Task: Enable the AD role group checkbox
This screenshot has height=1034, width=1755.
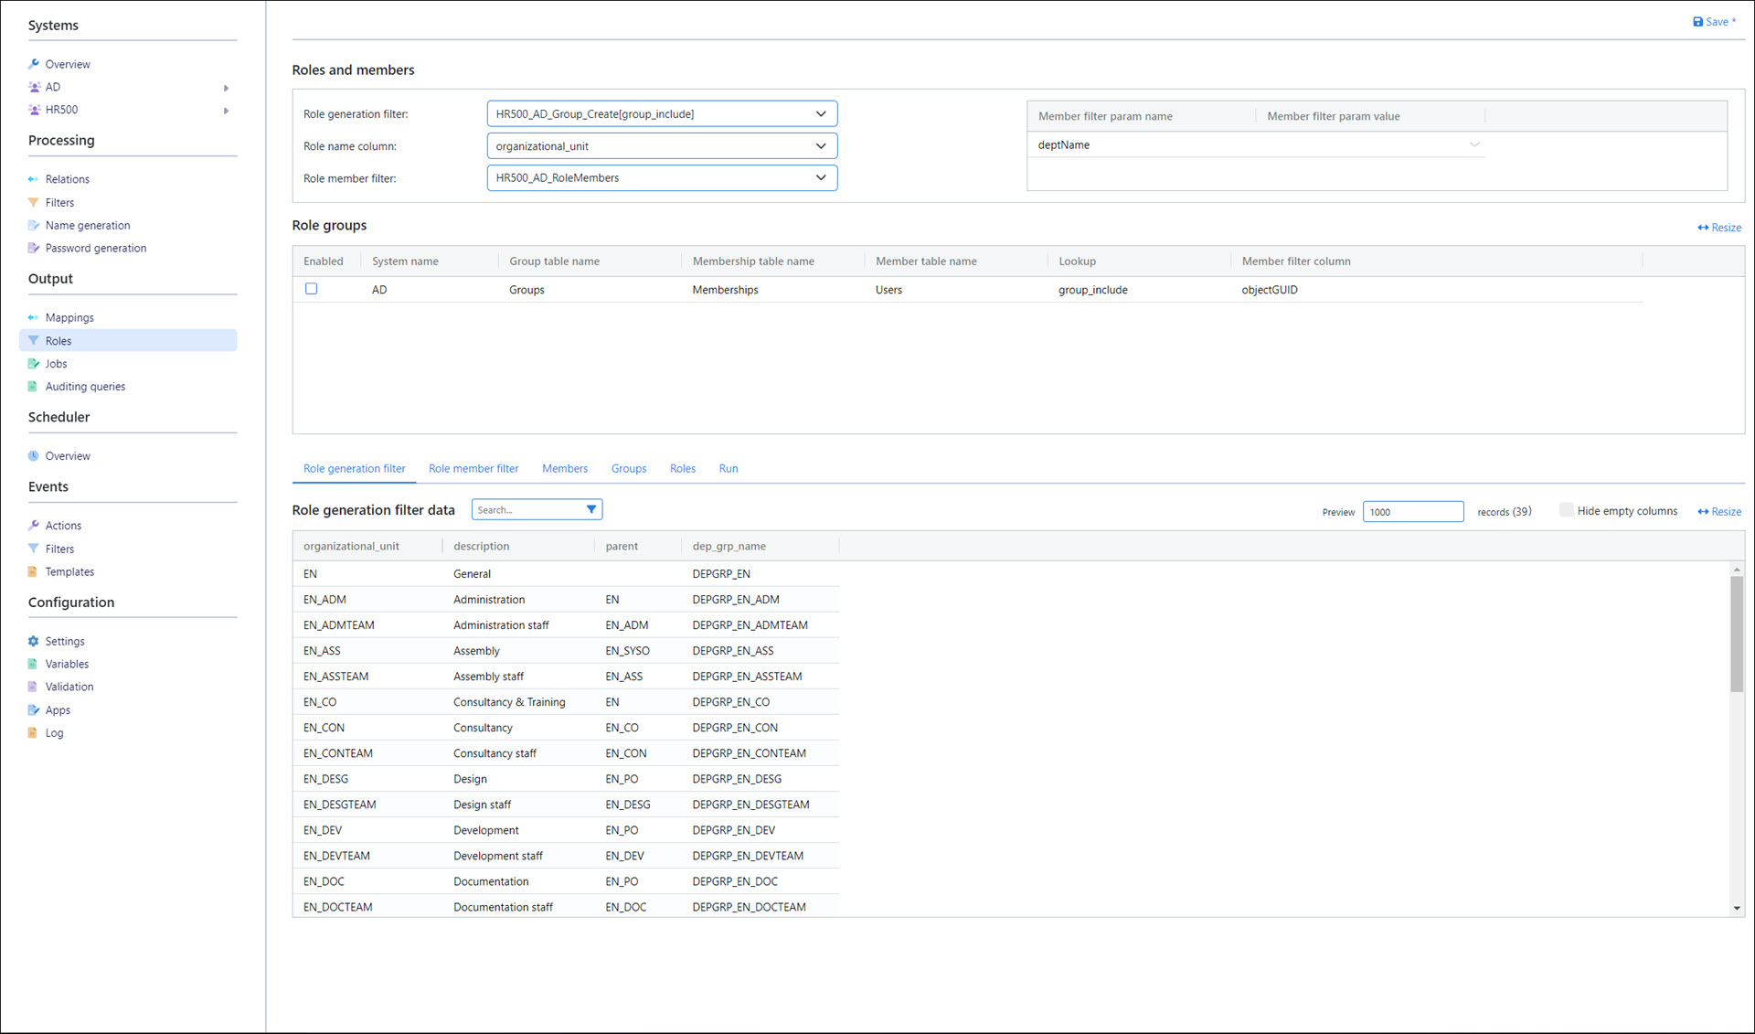Action: click(x=312, y=289)
